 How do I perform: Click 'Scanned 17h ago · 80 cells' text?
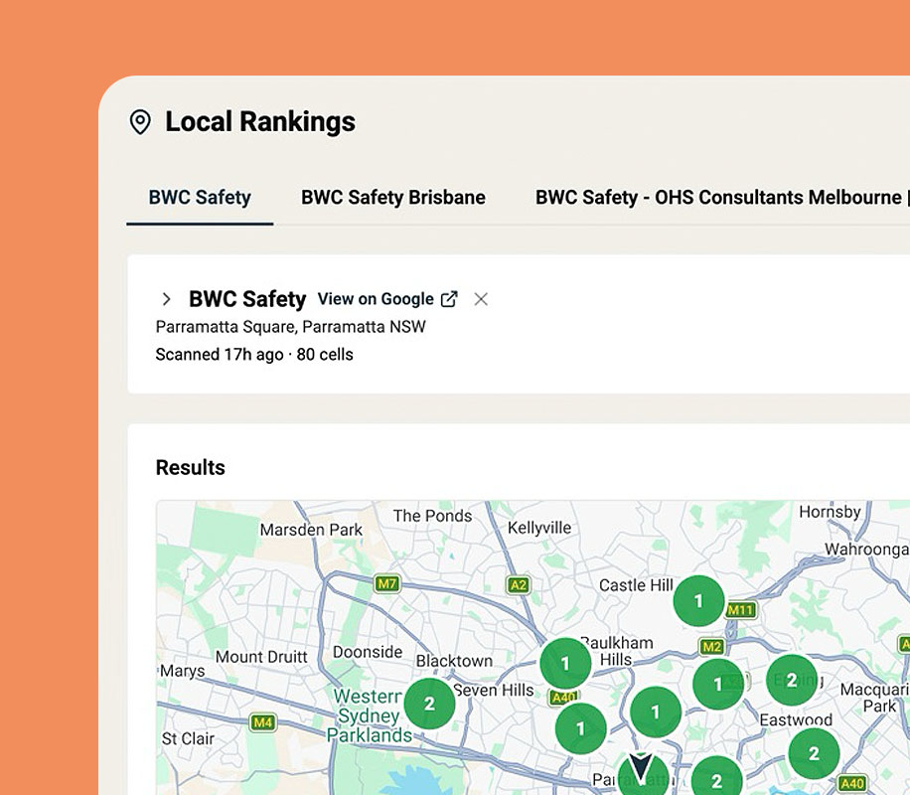(254, 354)
